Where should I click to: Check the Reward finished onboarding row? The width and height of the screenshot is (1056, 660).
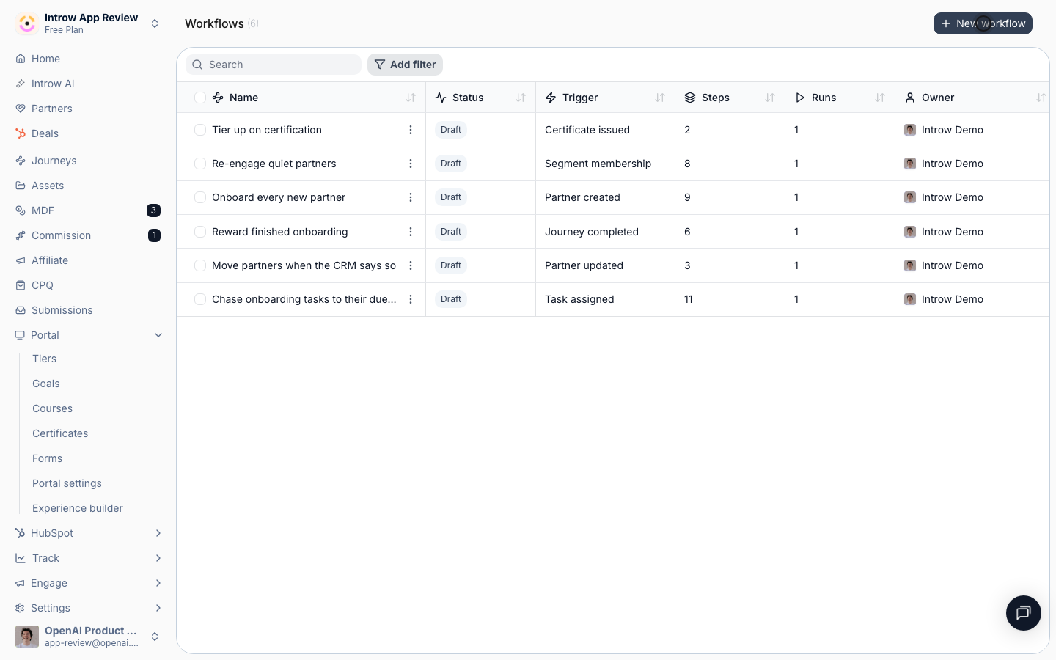(200, 232)
